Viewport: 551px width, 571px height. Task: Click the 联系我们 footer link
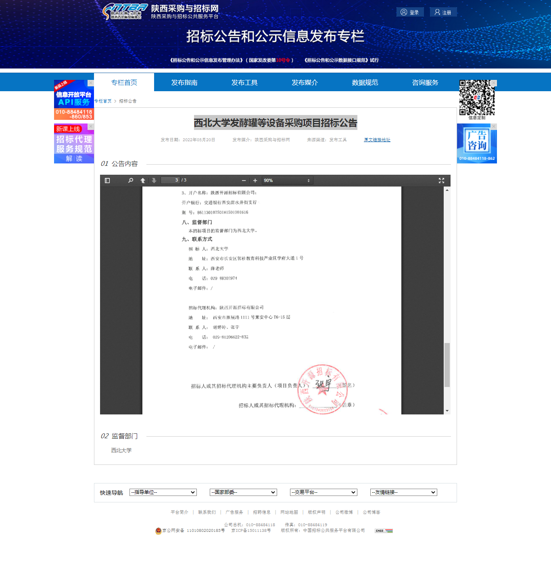207,512
